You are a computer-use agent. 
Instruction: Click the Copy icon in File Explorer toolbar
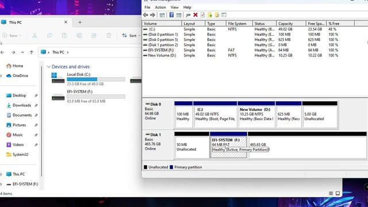tap(49, 36)
